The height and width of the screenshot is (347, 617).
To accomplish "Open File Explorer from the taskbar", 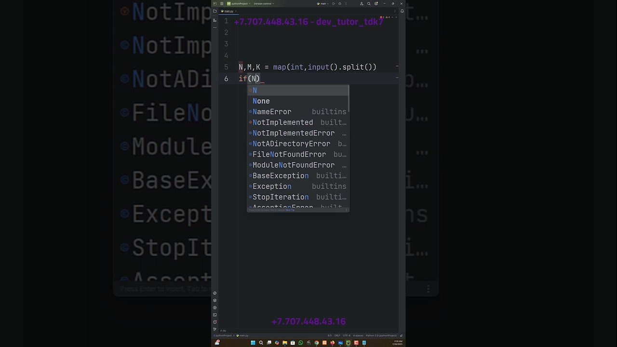I will (x=285, y=343).
